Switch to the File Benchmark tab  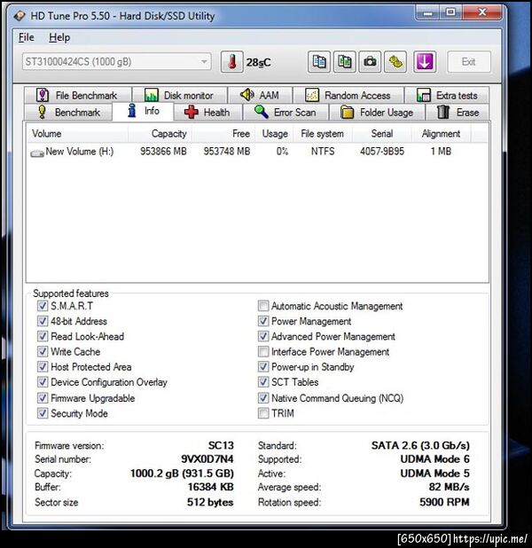point(78,95)
